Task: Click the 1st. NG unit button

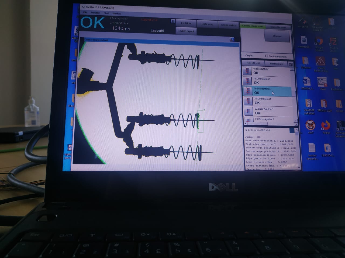Action: [x=253, y=63]
